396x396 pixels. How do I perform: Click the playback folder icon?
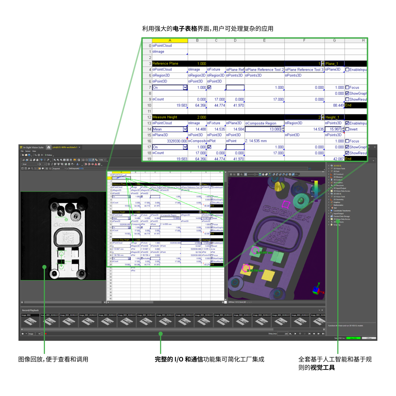(x=23, y=334)
